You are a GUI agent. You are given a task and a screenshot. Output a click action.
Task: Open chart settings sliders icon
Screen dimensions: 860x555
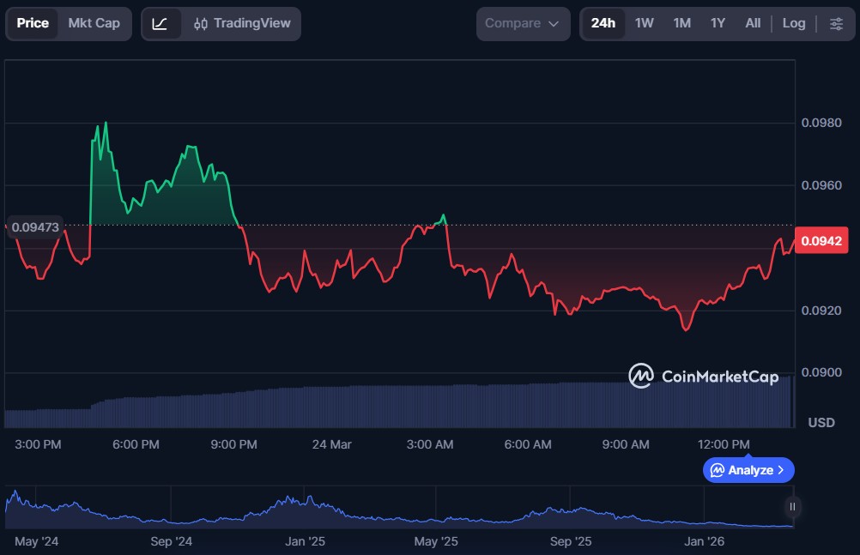click(x=836, y=23)
